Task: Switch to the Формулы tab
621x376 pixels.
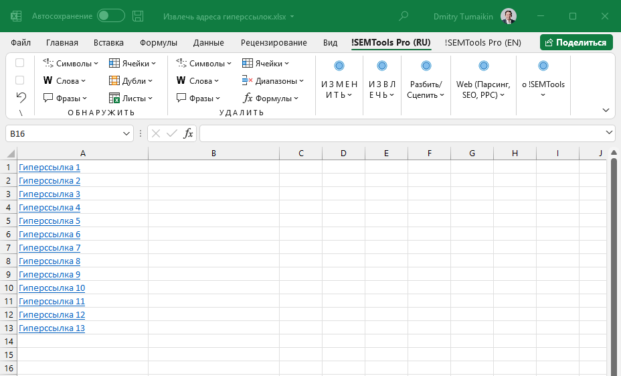Action: pyautogui.click(x=159, y=42)
